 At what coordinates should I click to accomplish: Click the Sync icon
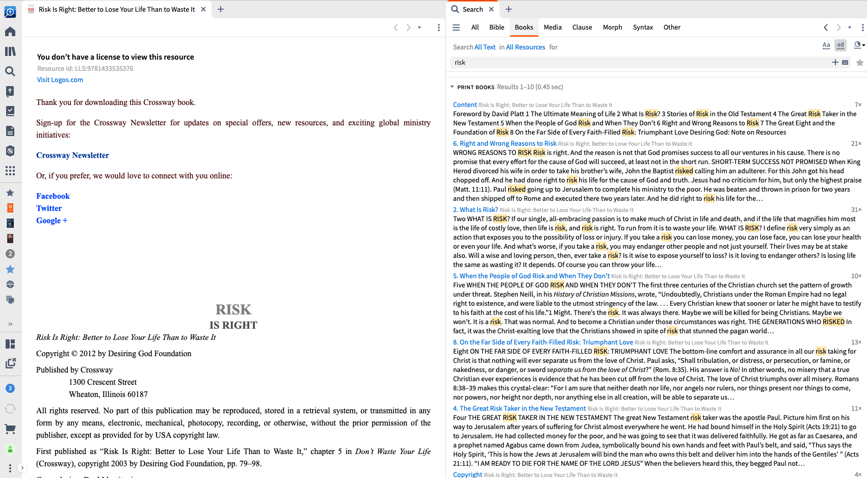pos(10,409)
